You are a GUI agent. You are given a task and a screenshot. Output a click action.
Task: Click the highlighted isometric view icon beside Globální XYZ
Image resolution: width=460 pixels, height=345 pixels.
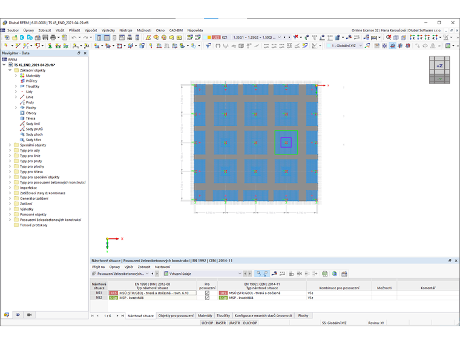393,45
